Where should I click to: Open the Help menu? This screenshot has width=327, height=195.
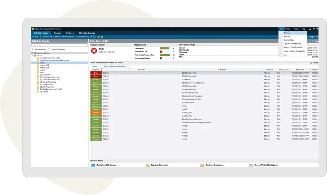click(x=304, y=29)
